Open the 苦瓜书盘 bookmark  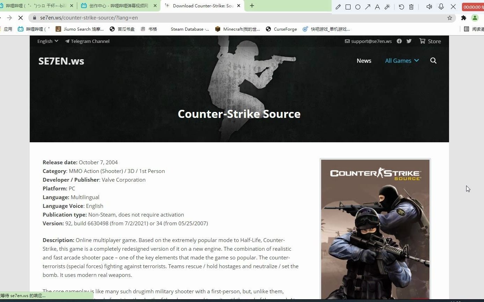122,29
